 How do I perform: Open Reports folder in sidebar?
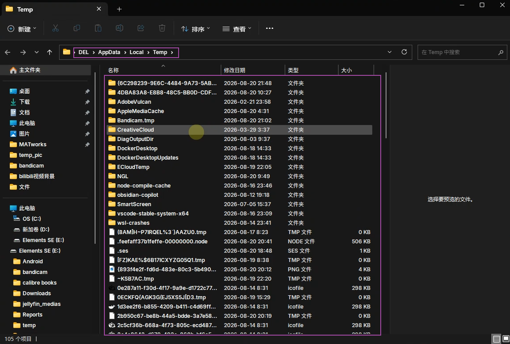(32, 315)
